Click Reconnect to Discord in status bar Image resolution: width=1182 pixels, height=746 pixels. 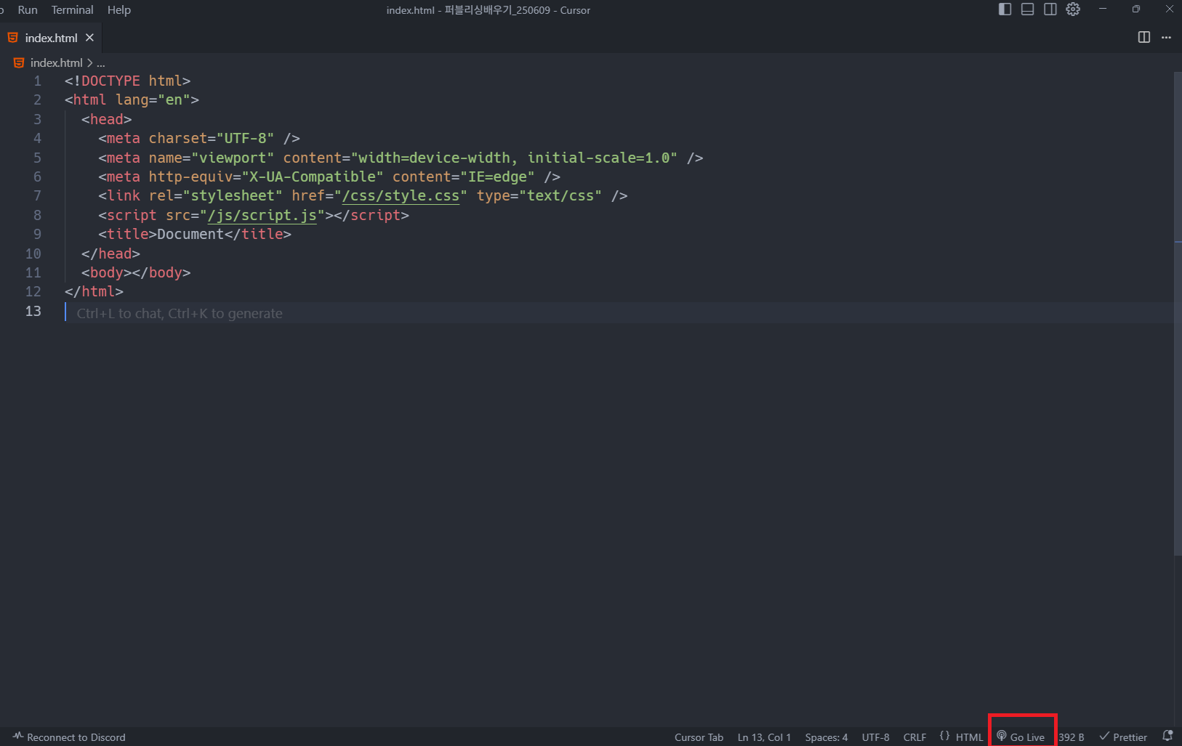point(70,737)
